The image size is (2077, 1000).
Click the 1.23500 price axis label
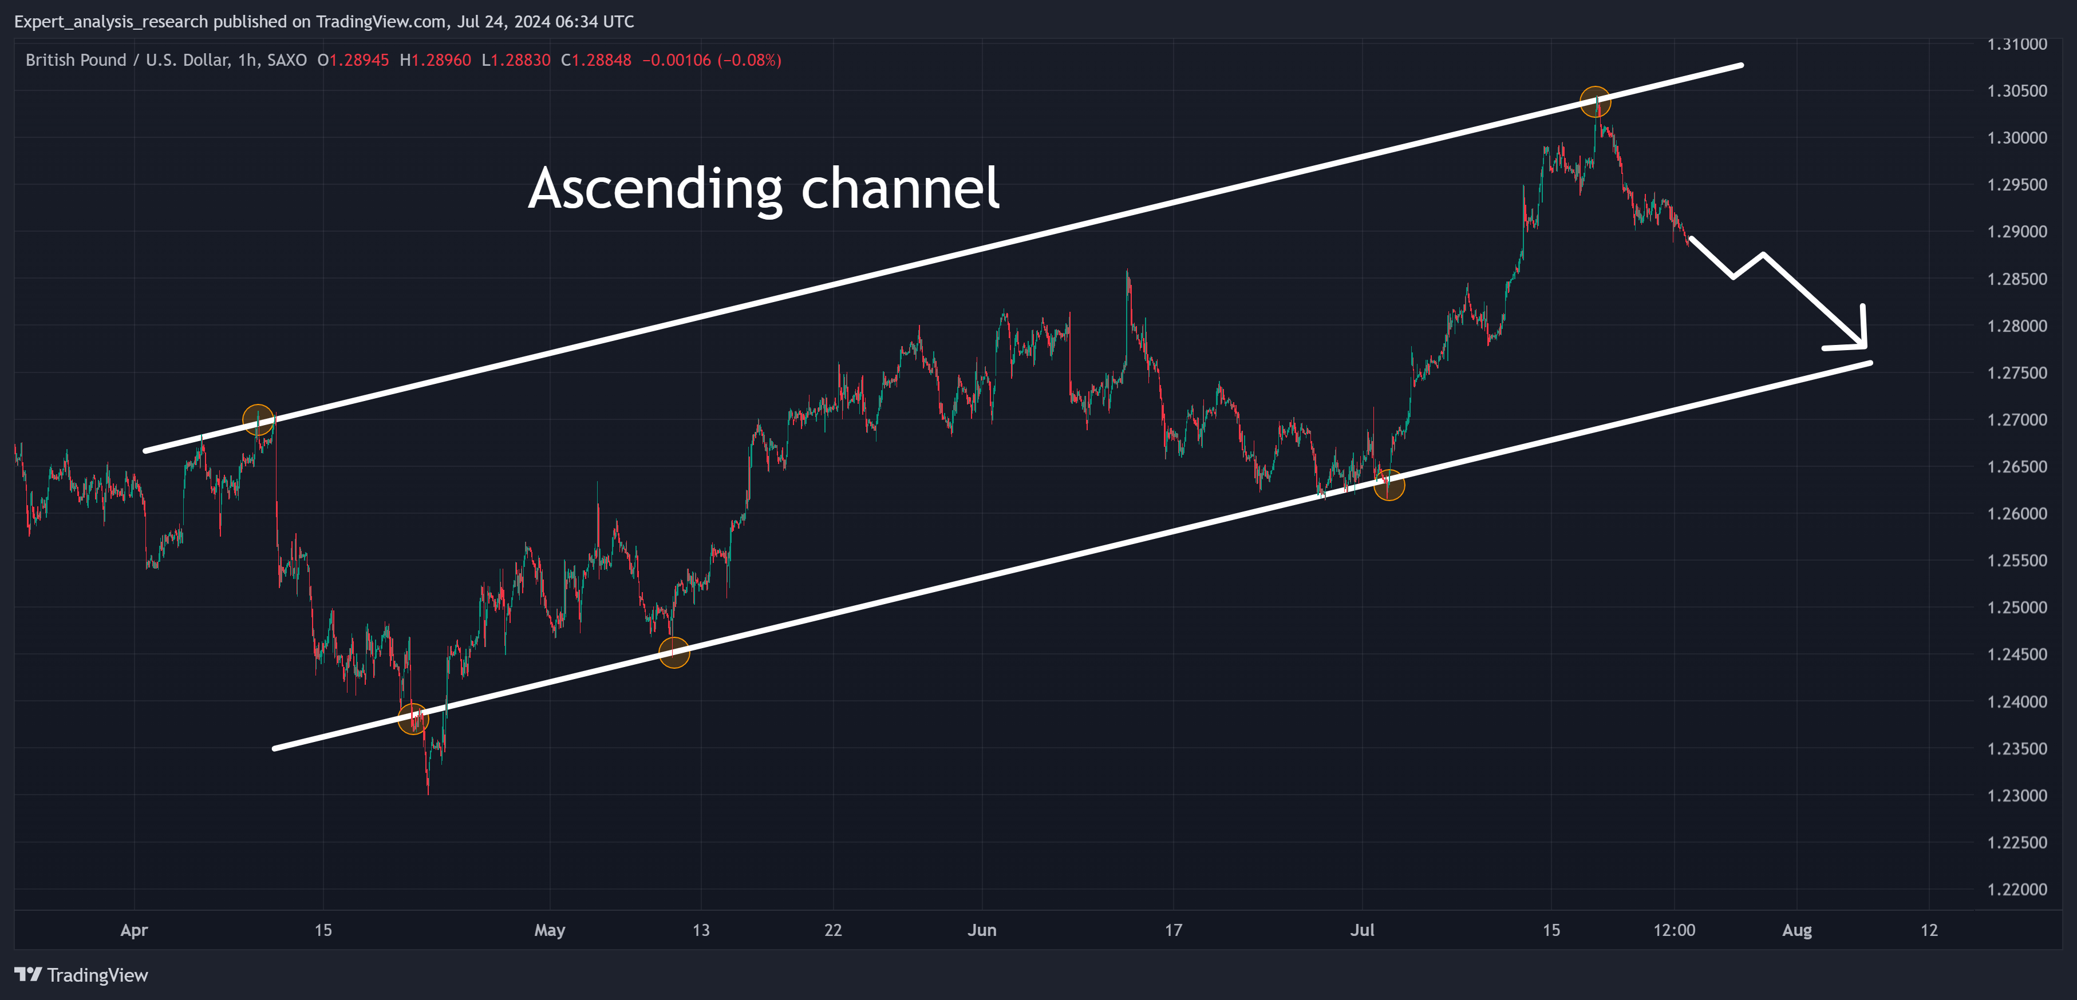tap(2016, 749)
